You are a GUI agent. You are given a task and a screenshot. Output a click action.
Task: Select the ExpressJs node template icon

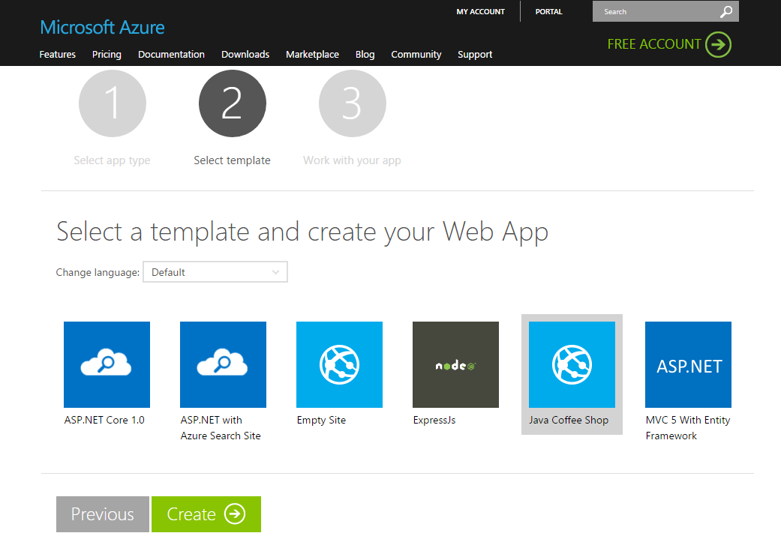click(x=455, y=364)
